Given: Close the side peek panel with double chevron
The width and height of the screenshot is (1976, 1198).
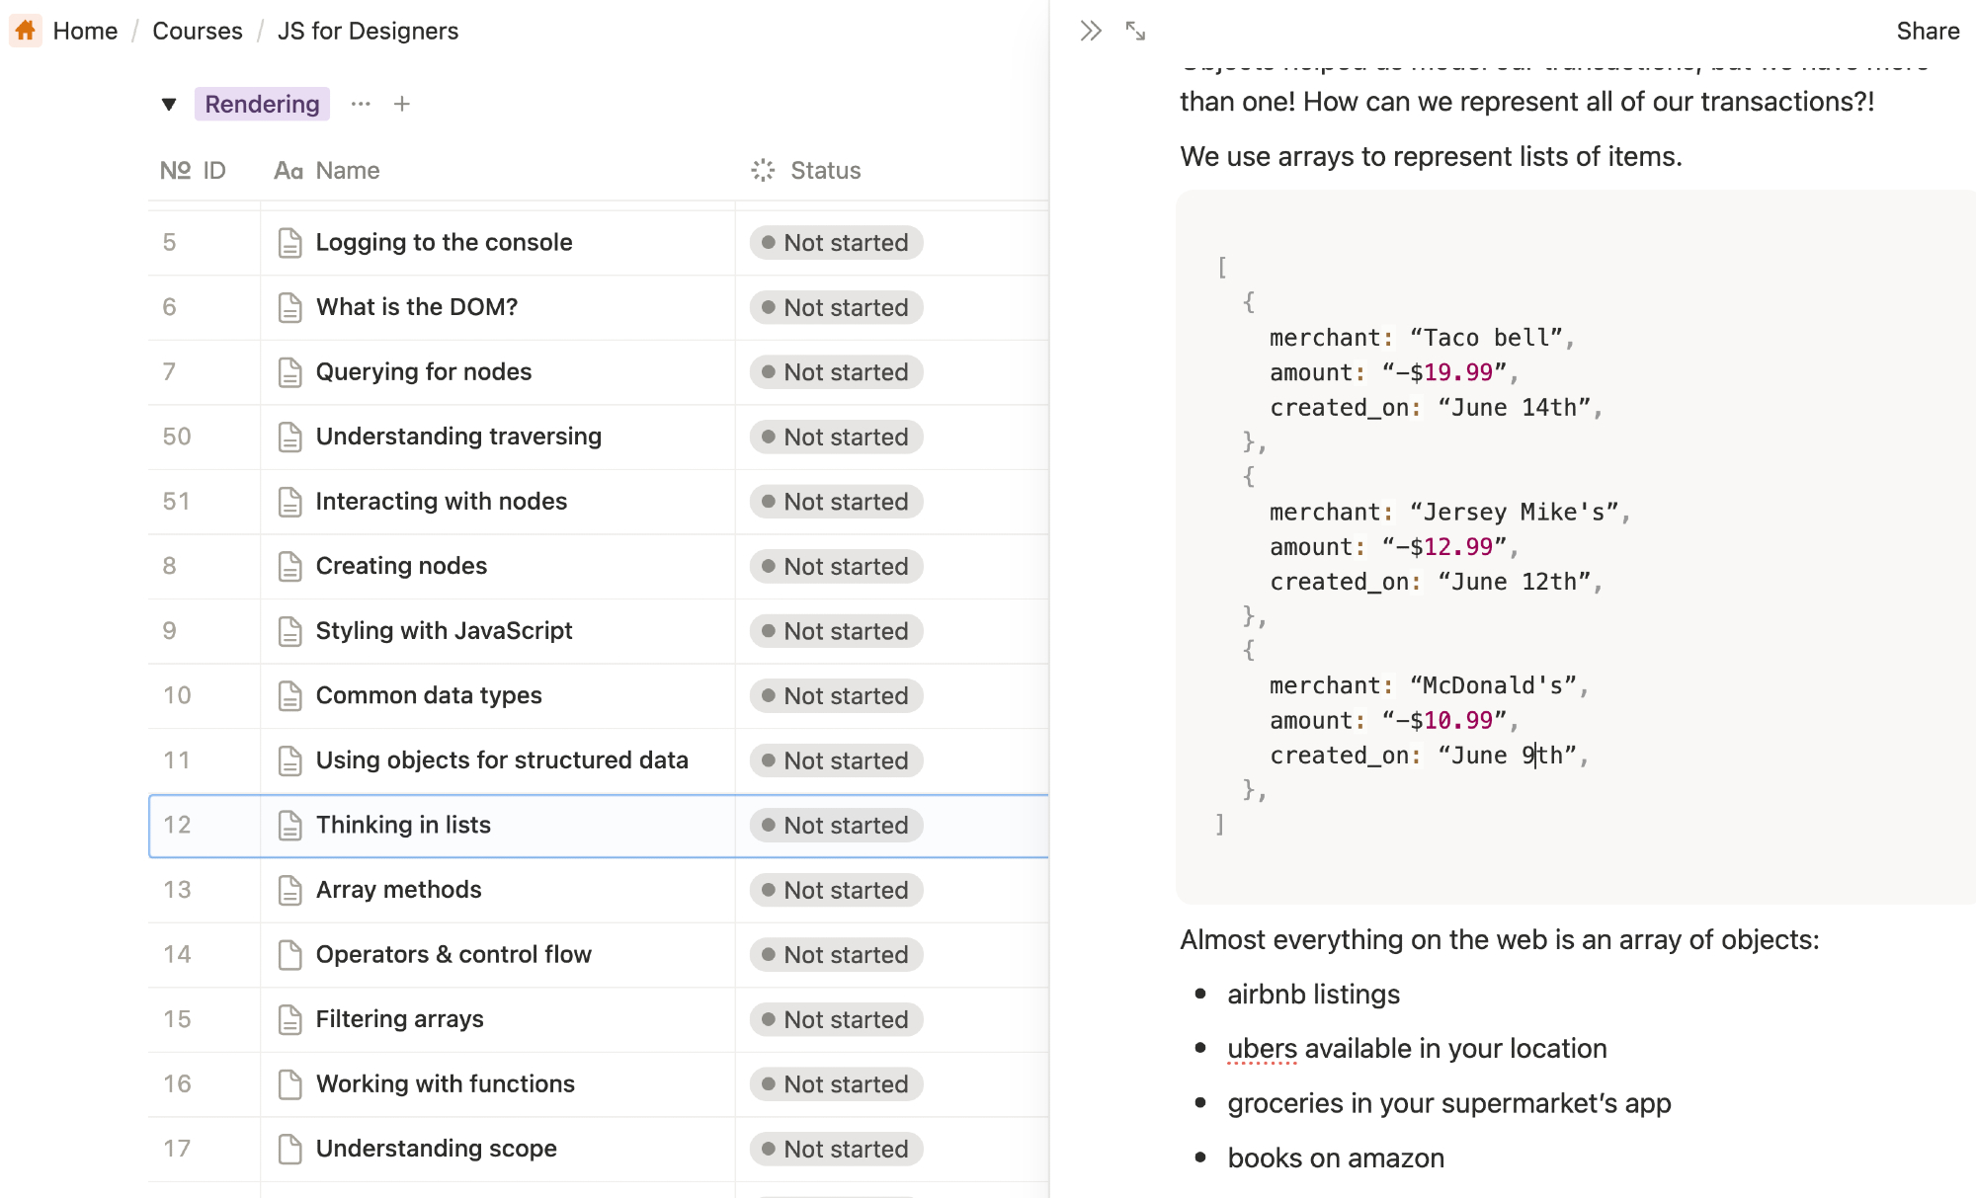Looking at the screenshot, I should point(1090,32).
